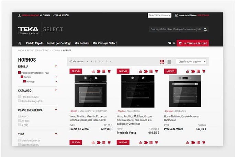Compare the HCB 6645 oven via chart icon
Screen dimensions: 235x157
tap(188, 71)
